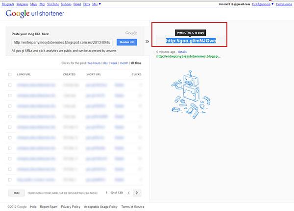Screen dimensions: 294x211
Task: Tick the select-all checkbox in table header
Action: tap(10, 74)
